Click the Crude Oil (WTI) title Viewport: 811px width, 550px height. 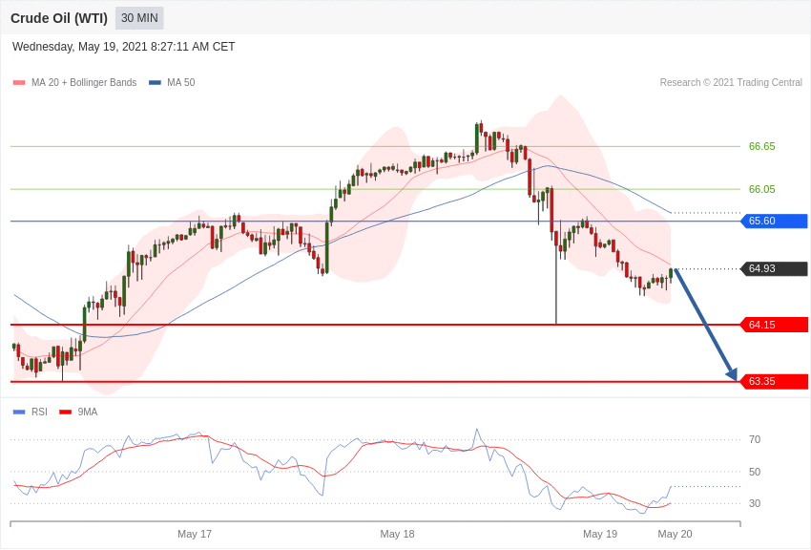click(x=59, y=18)
